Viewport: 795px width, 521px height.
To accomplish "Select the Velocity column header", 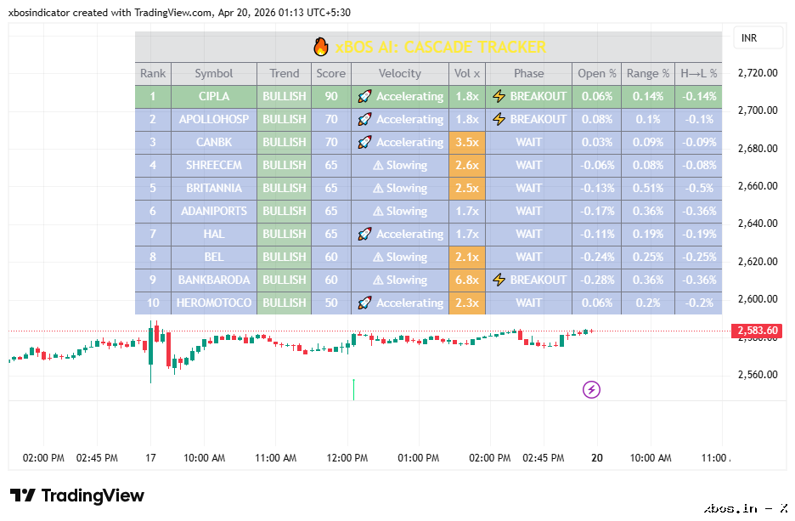I will (x=400, y=74).
